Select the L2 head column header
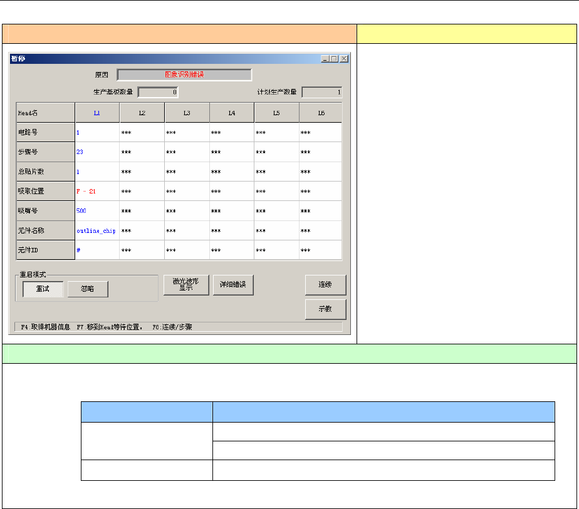579x509 pixels. (x=142, y=113)
